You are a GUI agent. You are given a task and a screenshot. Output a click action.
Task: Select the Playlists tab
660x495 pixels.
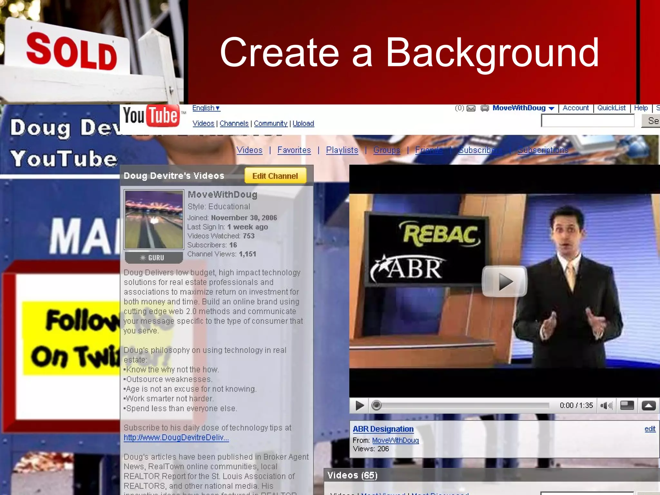coord(342,150)
